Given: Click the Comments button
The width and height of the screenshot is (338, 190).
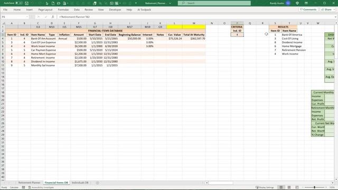Looking at the screenshot, I should click(308, 9).
